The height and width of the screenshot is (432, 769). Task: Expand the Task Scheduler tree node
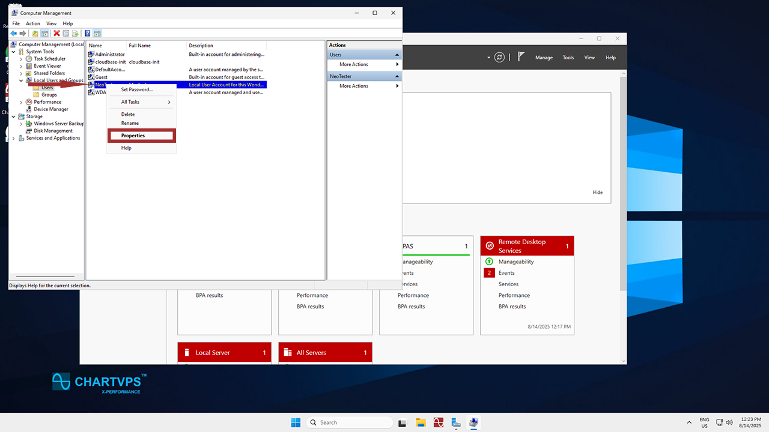[x=21, y=59]
